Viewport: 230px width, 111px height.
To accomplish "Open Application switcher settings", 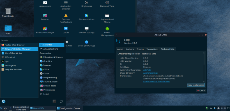I will pyautogui.click(x=66, y=5).
